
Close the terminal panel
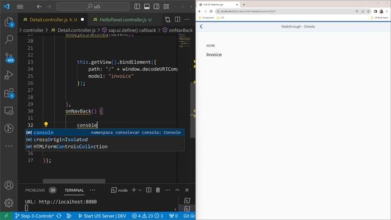(x=187, y=190)
